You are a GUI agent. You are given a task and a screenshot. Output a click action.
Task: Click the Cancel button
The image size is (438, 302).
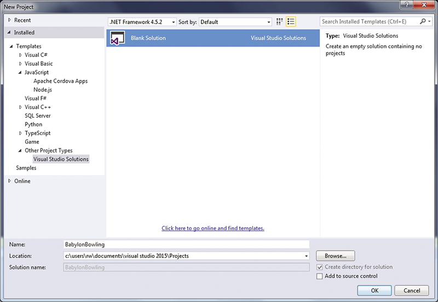click(412, 291)
